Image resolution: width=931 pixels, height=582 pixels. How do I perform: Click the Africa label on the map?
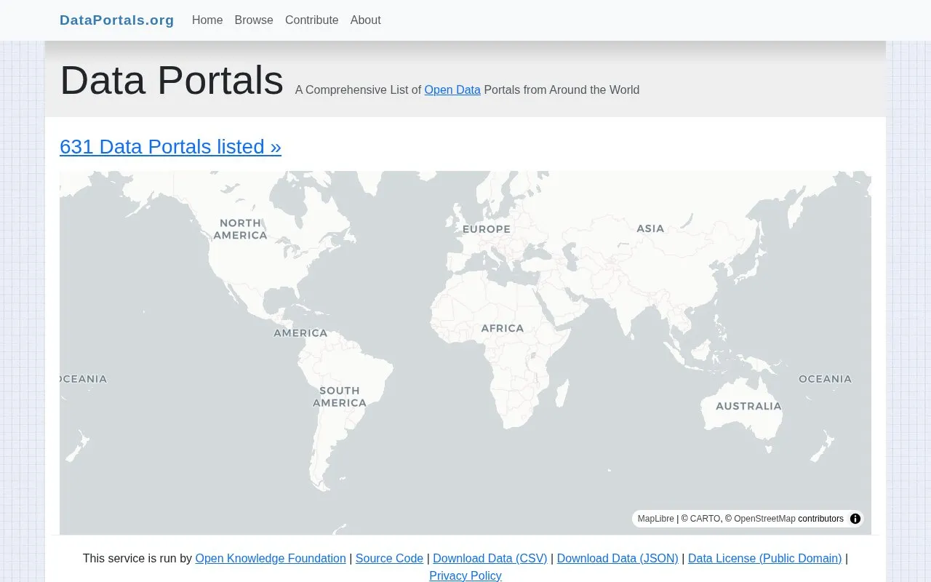click(503, 328)
